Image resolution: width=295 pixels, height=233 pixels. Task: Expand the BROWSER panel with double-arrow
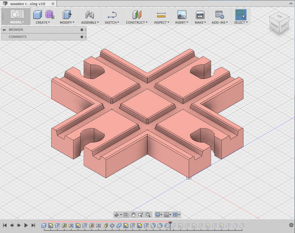4,30
